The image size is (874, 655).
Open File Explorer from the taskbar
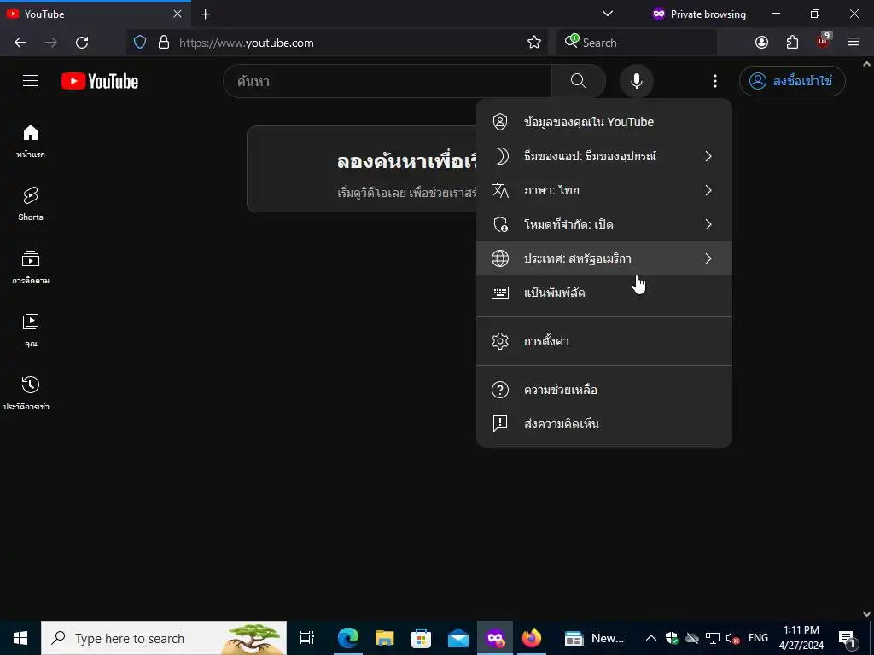point(385,638)
